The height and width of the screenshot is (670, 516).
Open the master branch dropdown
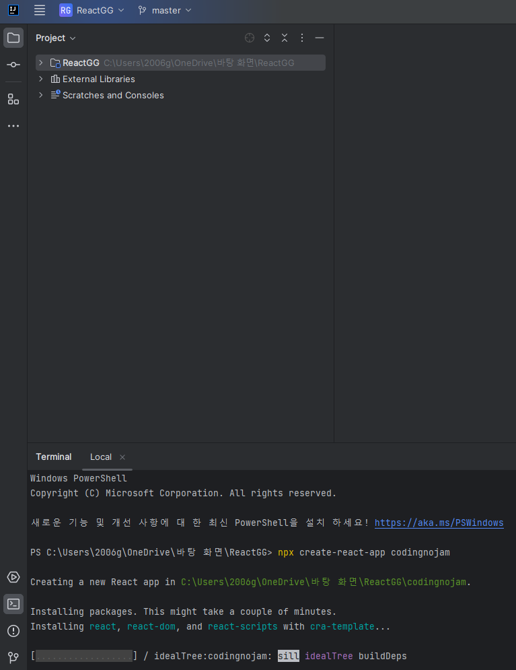tap(165, 10)
